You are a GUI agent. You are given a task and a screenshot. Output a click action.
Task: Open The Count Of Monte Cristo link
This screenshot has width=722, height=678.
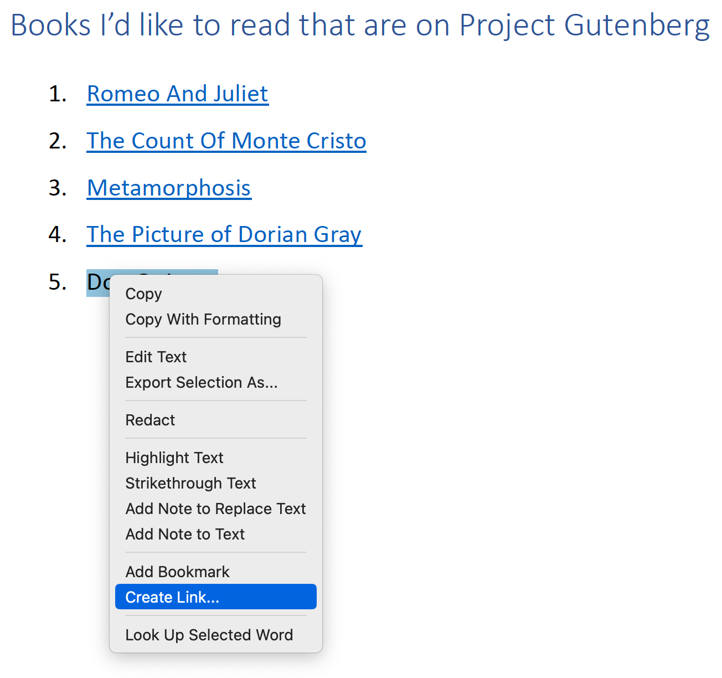pos(226,141)
